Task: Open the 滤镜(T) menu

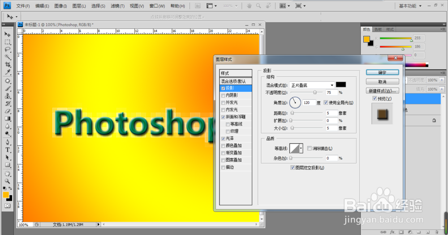Action: [x=117, y=6]
